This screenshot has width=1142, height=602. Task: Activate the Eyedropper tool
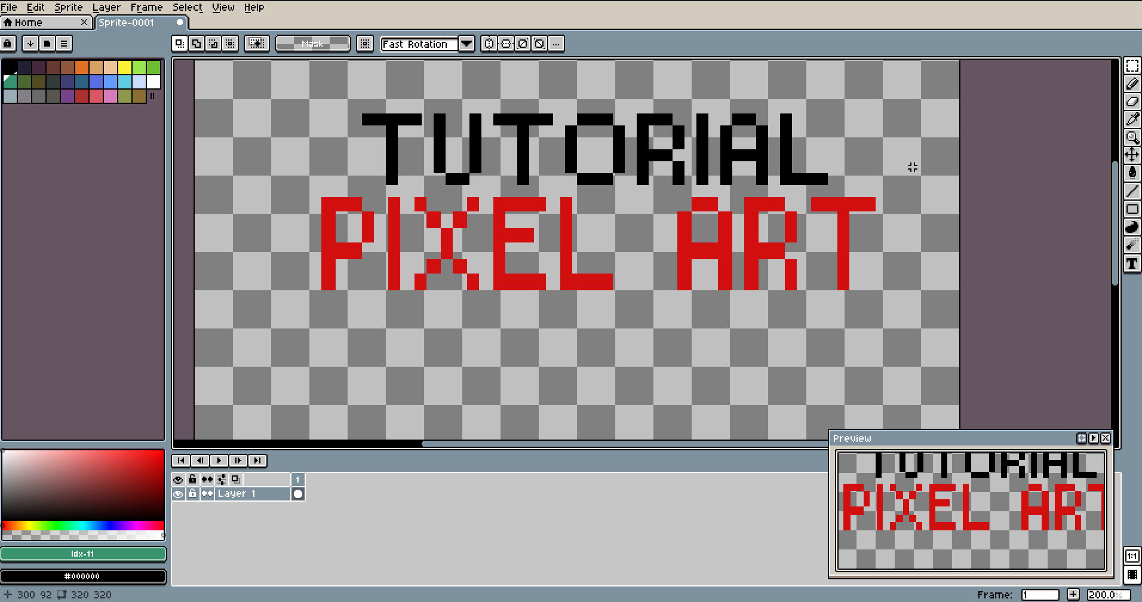point(1132,120)
